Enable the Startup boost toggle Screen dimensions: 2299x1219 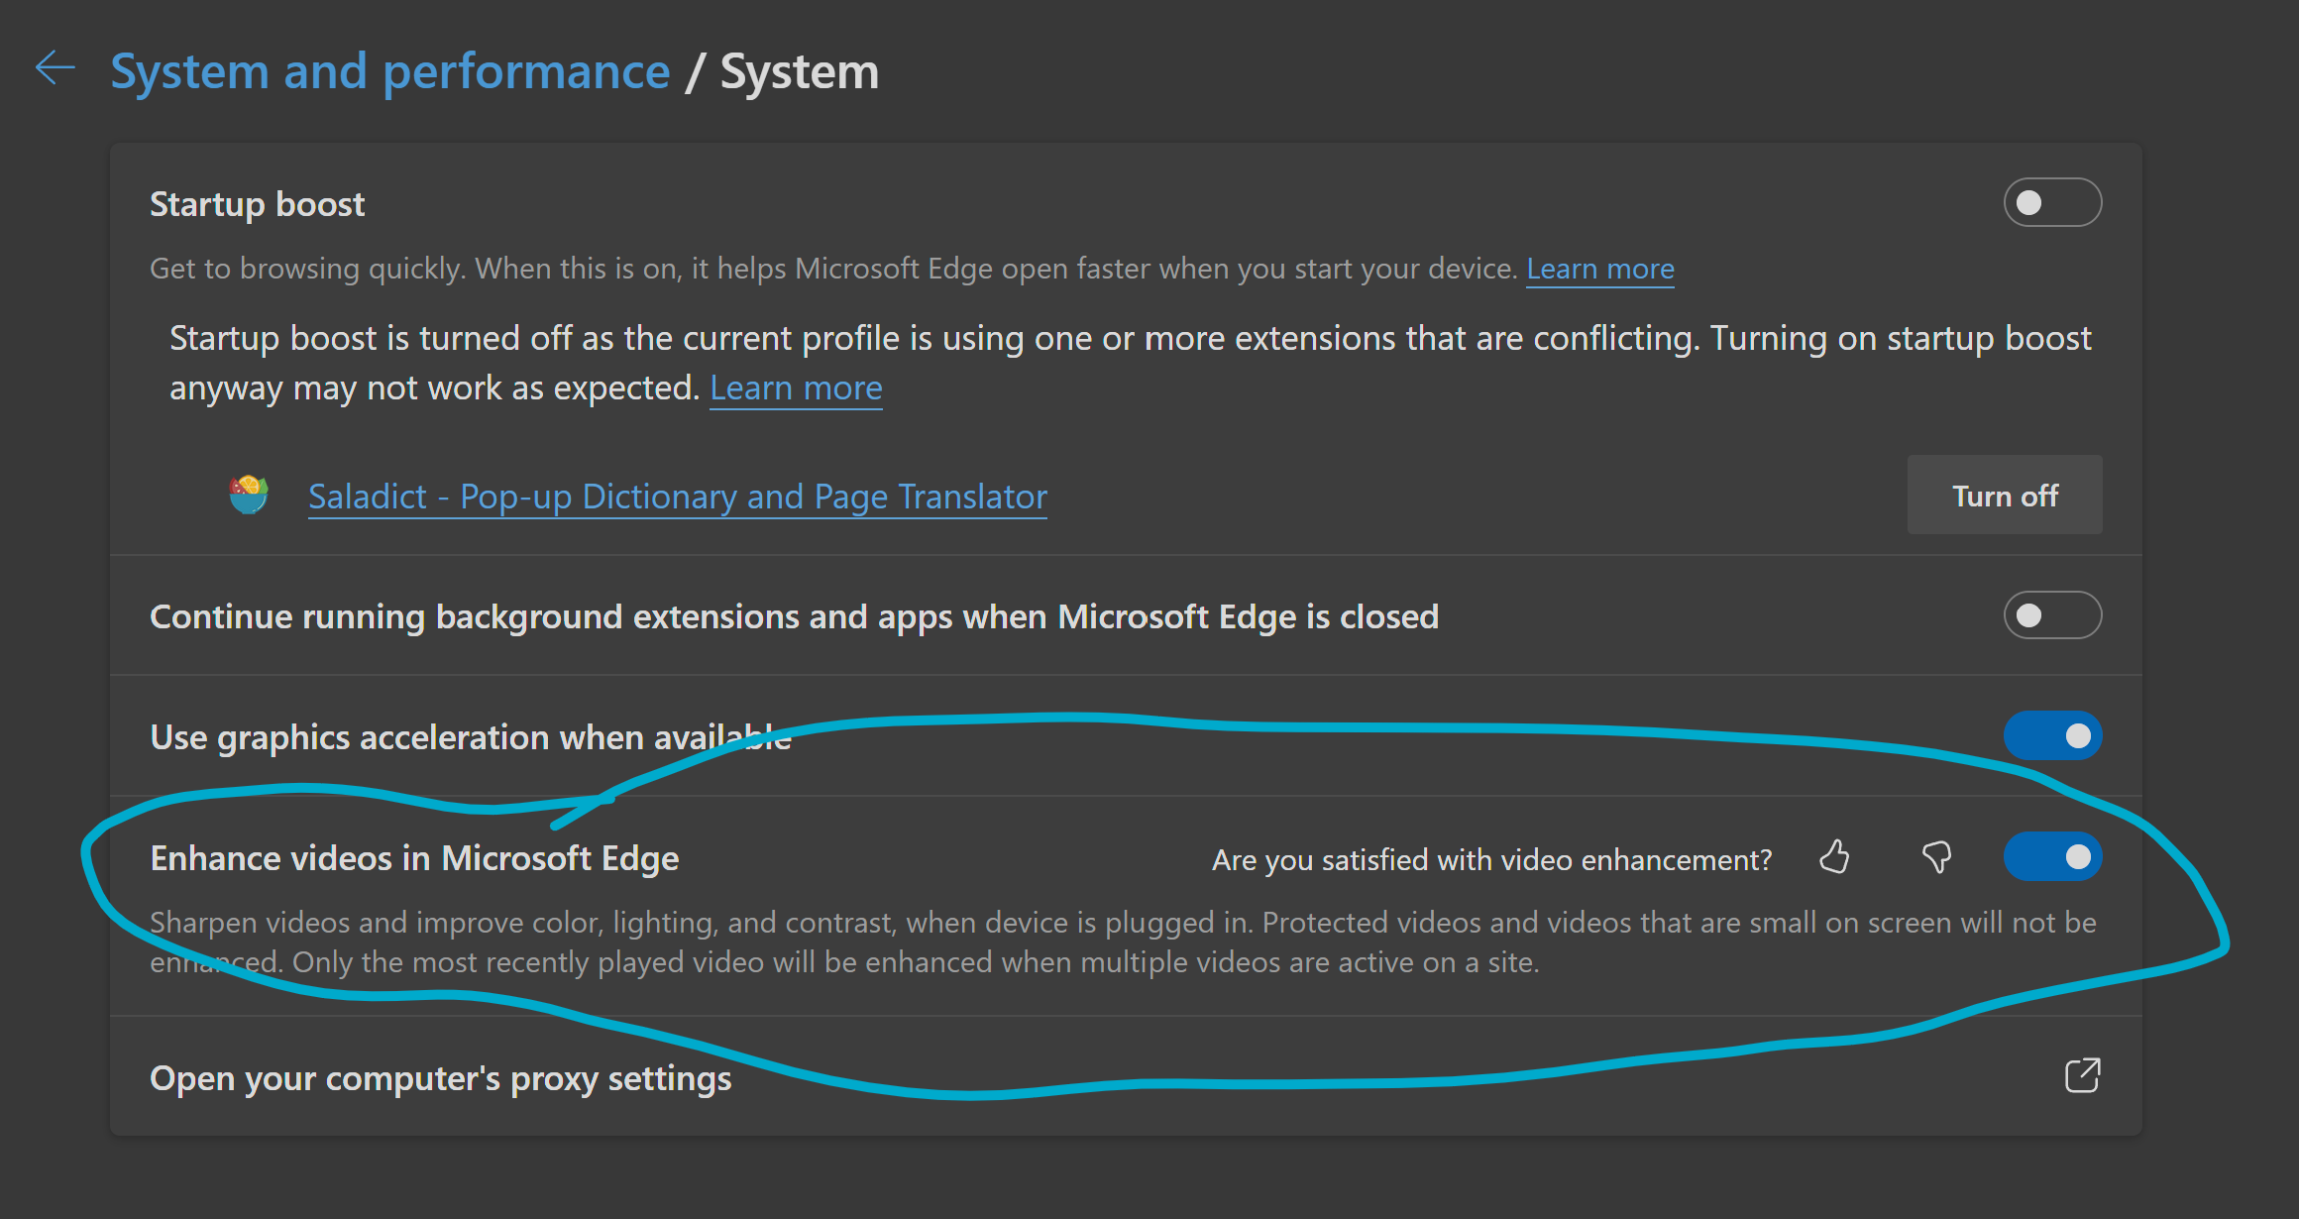(x=2051, y=203)
